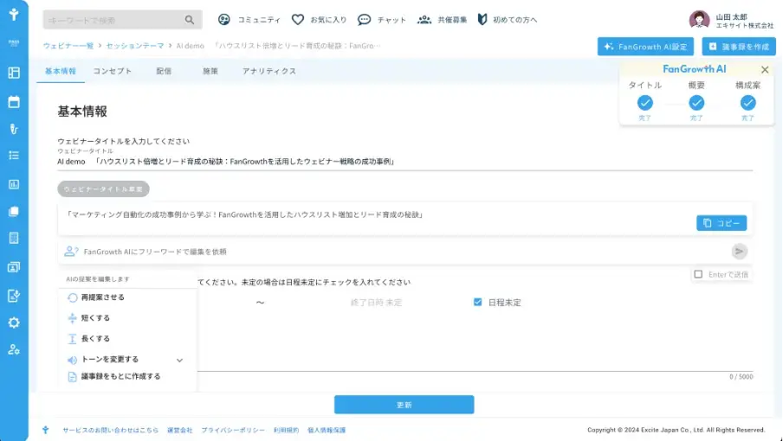
Task: Open the edit note sidebar icon
Action: point(14,296)
